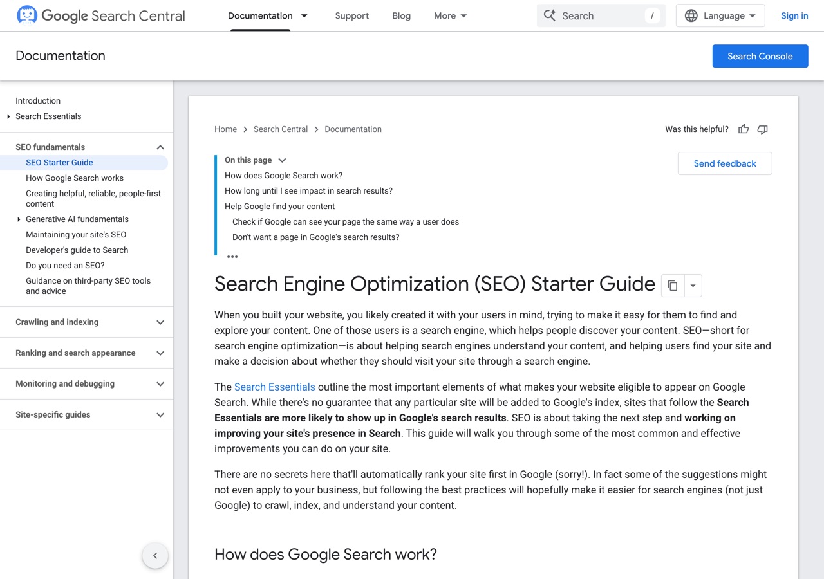The image size is (824, 579).
Task: Open dropdown arrow next to copy page icon
Action: (693, 285)
